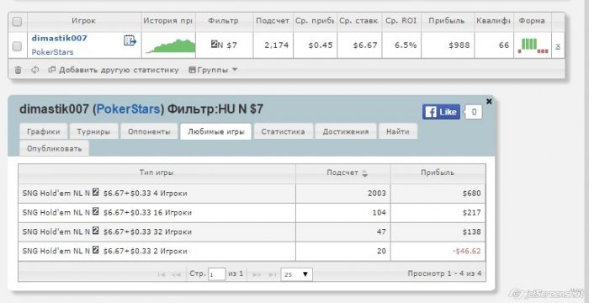The height and width of the screenshot is (303, 589).
Task: Click the trash delete icon
Action: click(18, 70)
